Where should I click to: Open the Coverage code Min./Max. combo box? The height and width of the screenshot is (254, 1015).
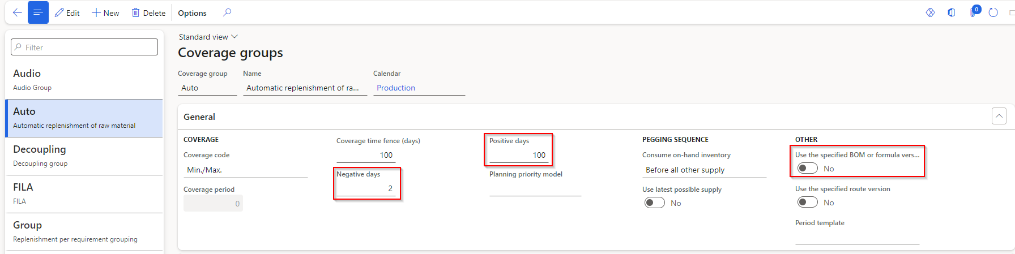click(x=245, y=170)
